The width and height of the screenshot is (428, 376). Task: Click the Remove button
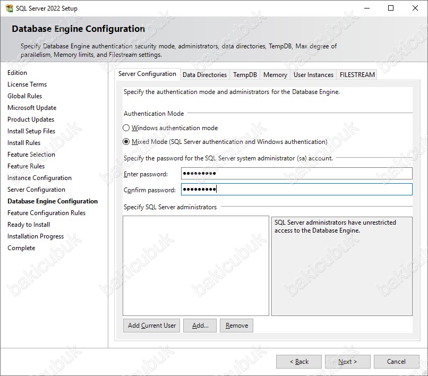236,326
